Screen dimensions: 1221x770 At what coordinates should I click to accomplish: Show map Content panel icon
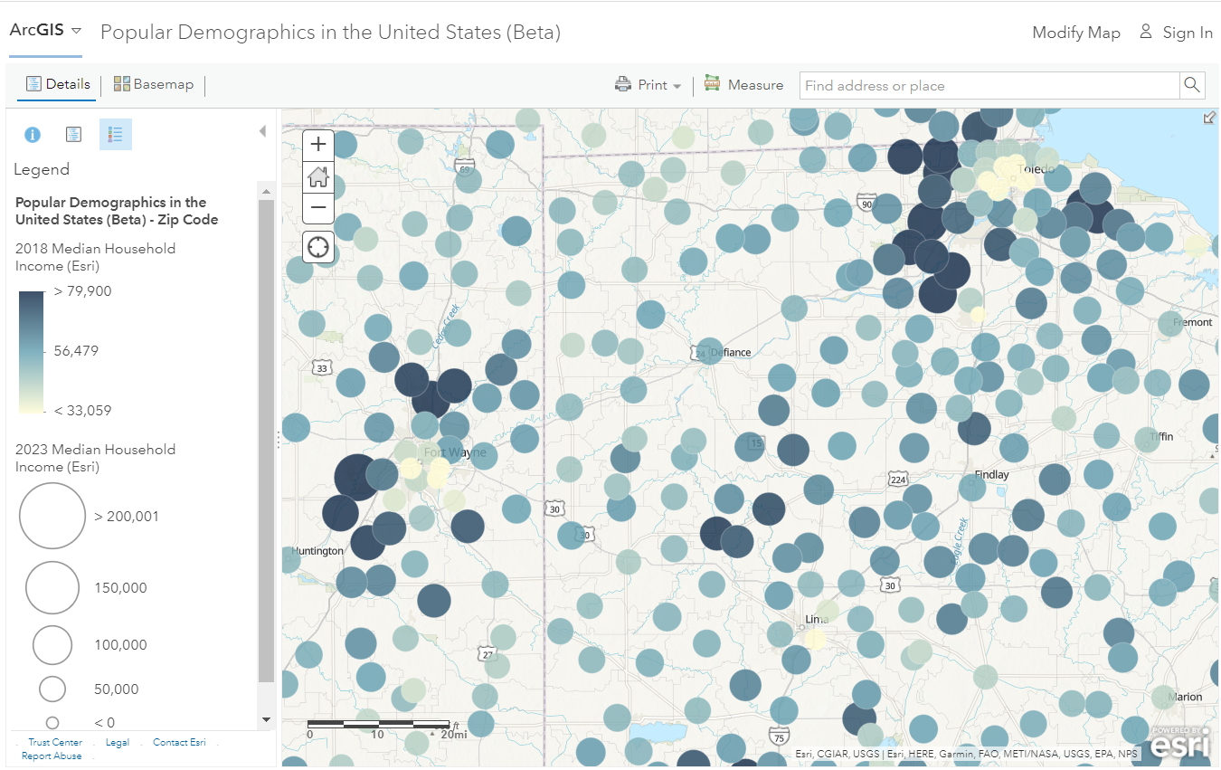74,135
